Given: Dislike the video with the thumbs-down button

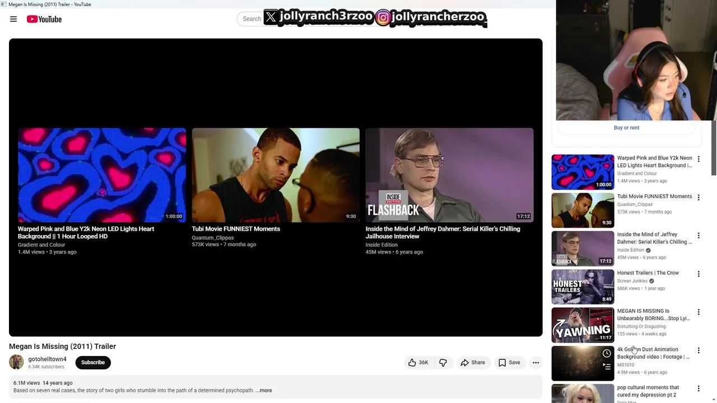Looking at the screenshot, I should (443, 363).
